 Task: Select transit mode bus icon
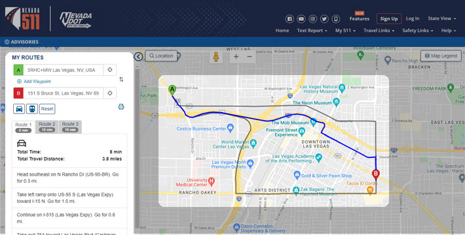click(32, 109)
